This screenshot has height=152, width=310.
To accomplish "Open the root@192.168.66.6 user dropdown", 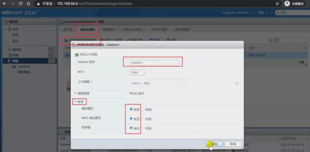I will [x=237, y=13].
